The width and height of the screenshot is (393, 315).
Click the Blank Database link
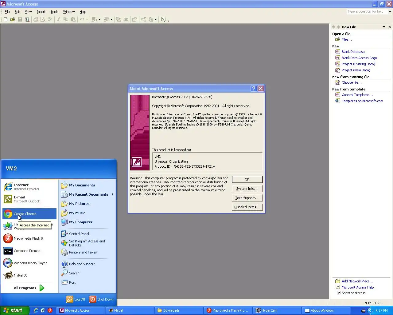coord(353,52)
